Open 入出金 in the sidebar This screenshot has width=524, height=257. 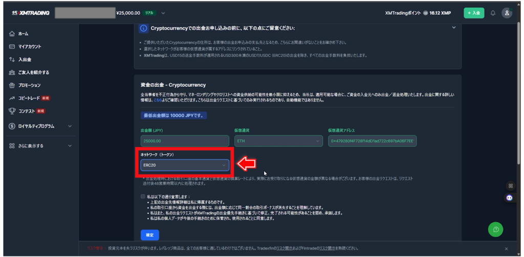coord(25,59)
